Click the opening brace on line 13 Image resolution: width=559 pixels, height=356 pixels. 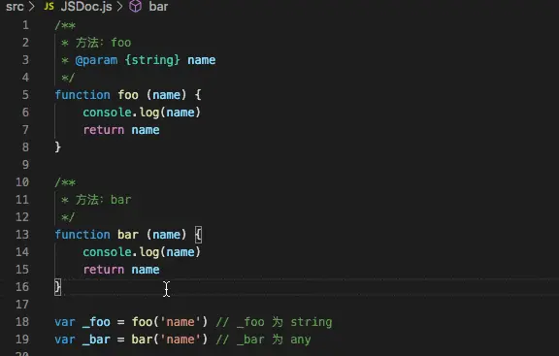[198, 235]
